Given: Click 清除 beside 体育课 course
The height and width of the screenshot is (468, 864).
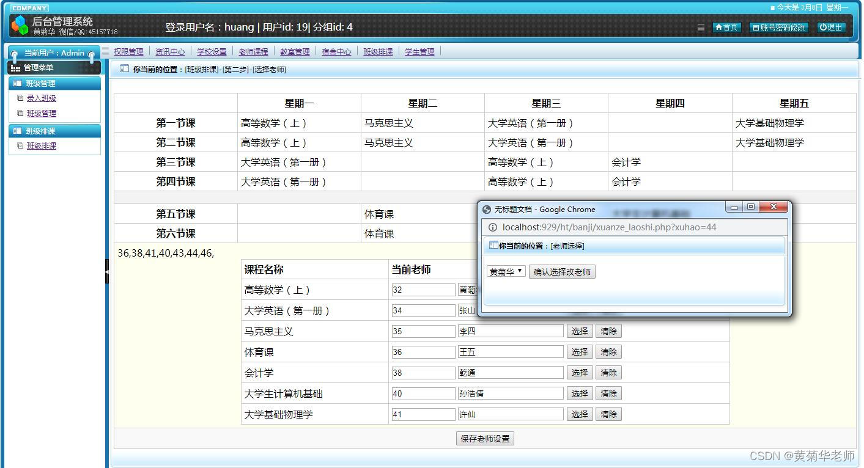Looking at the screenshot, I should tap(608, 351).
